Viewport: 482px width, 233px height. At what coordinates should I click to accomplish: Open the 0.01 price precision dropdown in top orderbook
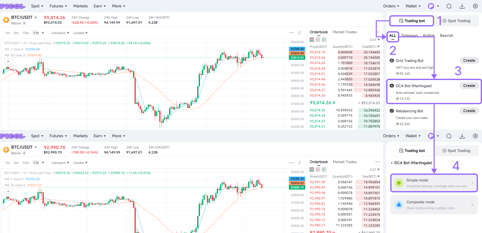375,40
